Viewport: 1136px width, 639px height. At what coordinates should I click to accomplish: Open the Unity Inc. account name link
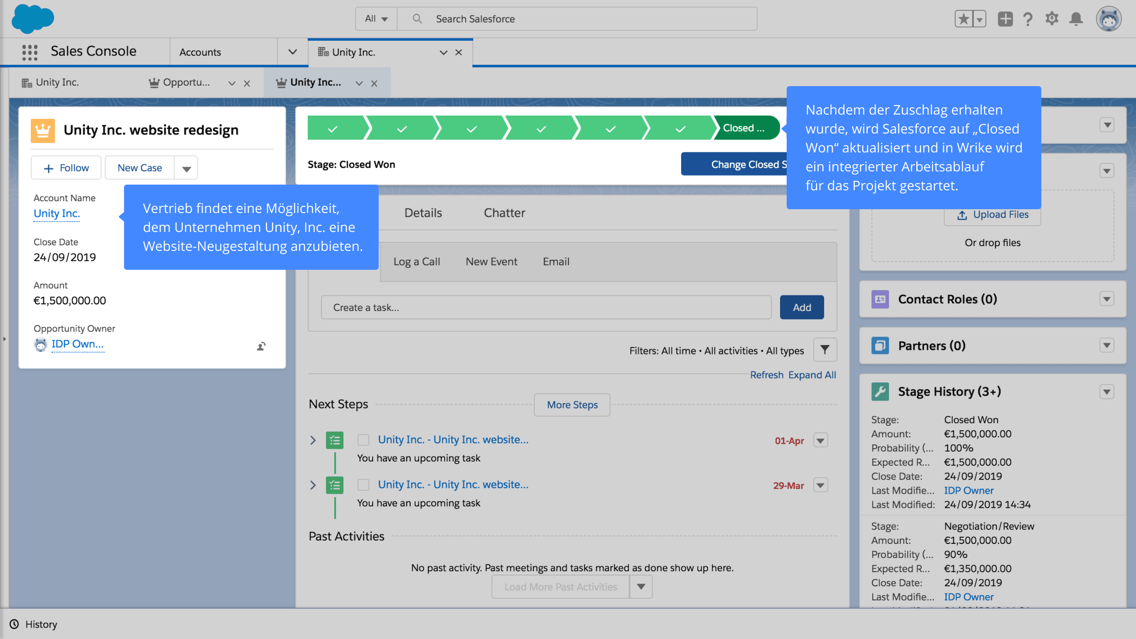coord(57,214)
